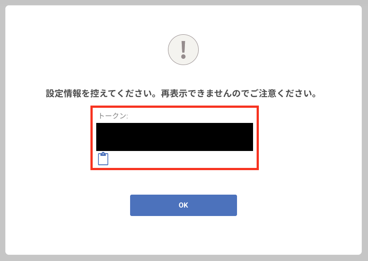Click the gray backdrop outside the dialog
Image resolution: width=368 pixels, height=261 pixels.
2,130
